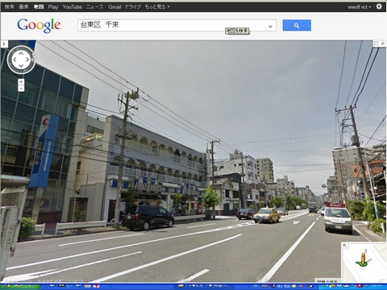Open the wwolf vct account dropdown
387x290 pixels.
360,7
